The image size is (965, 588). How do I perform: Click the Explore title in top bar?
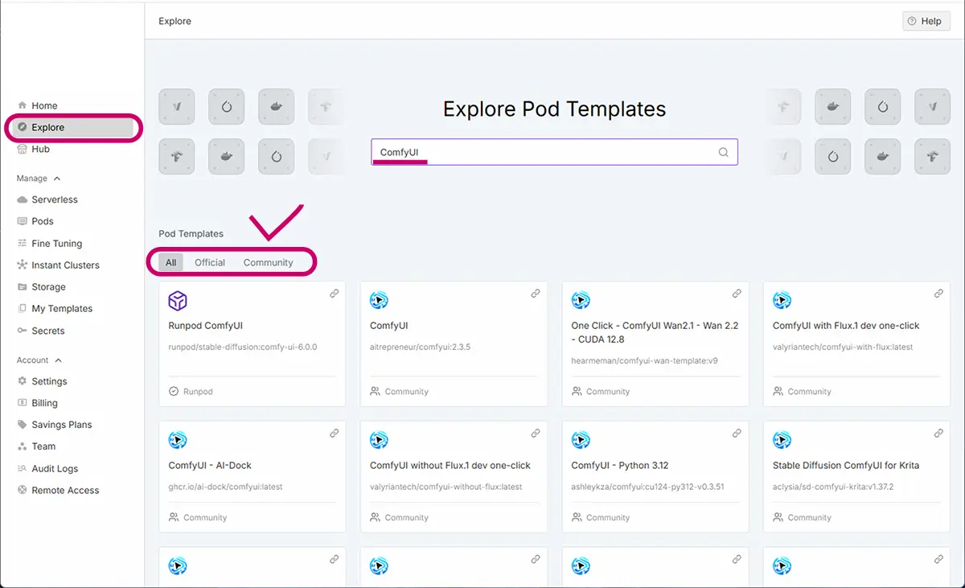click(x=175, y=21)
